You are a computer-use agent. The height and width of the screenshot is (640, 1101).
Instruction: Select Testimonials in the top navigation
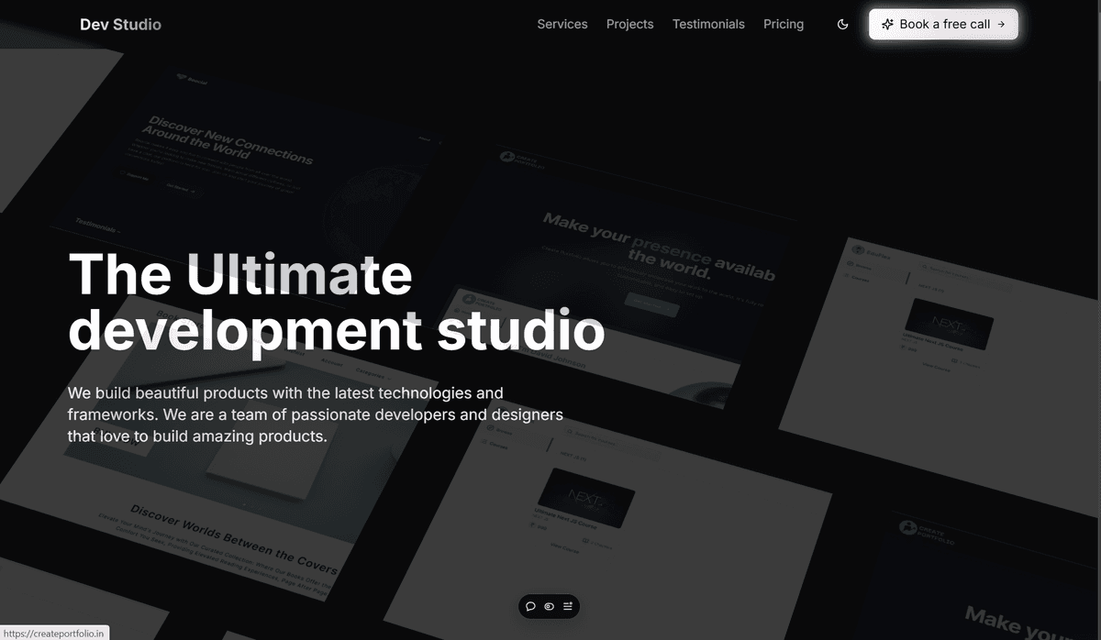coord(708,24)
